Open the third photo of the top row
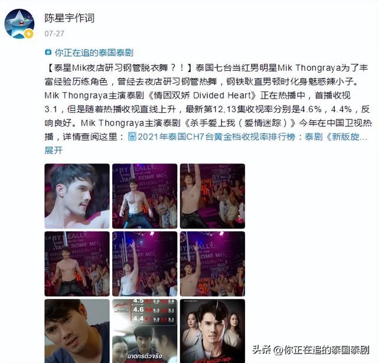378x363 pixels. click(x=213, y=196)
